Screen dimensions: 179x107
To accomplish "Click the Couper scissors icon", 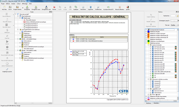I will click(x=65, y=7).
